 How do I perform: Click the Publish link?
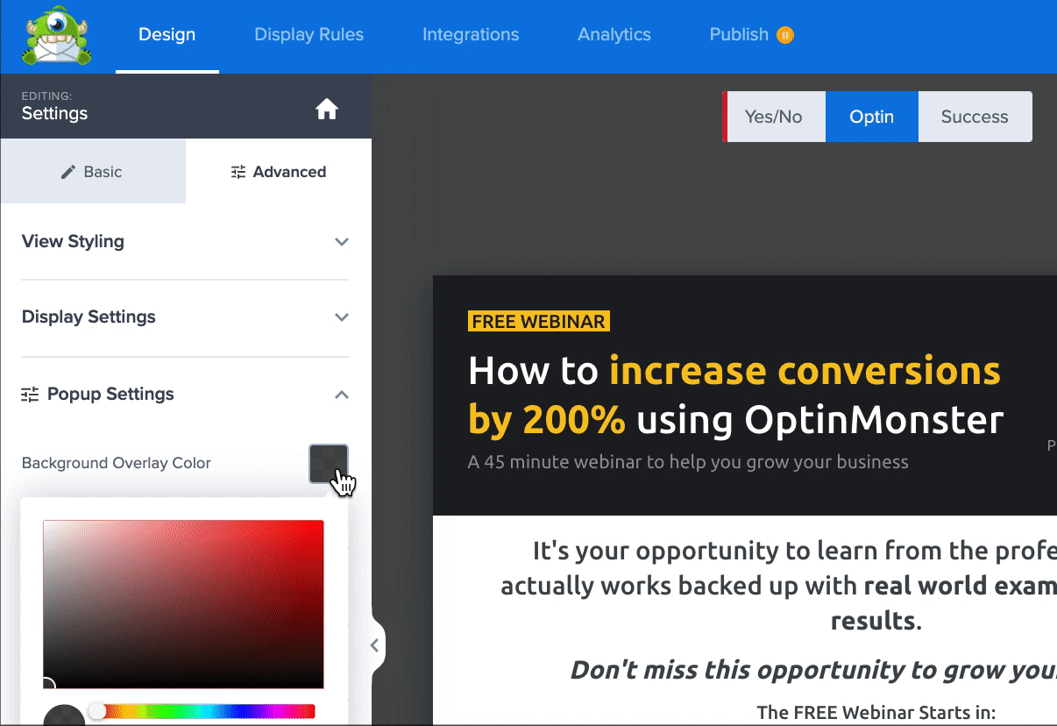pyautogui.click(x=739, y=35)
